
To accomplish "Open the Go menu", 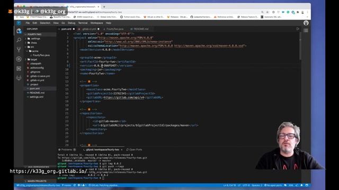I will [63, 23].
